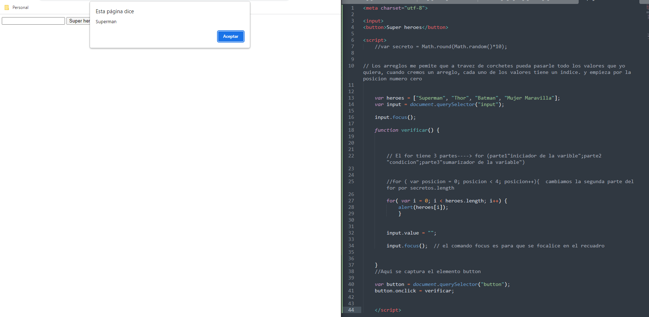
Task: Click the 'Esta página dice' dialog title
Action: [115, 11]
